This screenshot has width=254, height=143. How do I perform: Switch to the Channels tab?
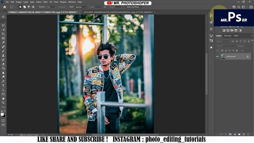pos(227,36)
